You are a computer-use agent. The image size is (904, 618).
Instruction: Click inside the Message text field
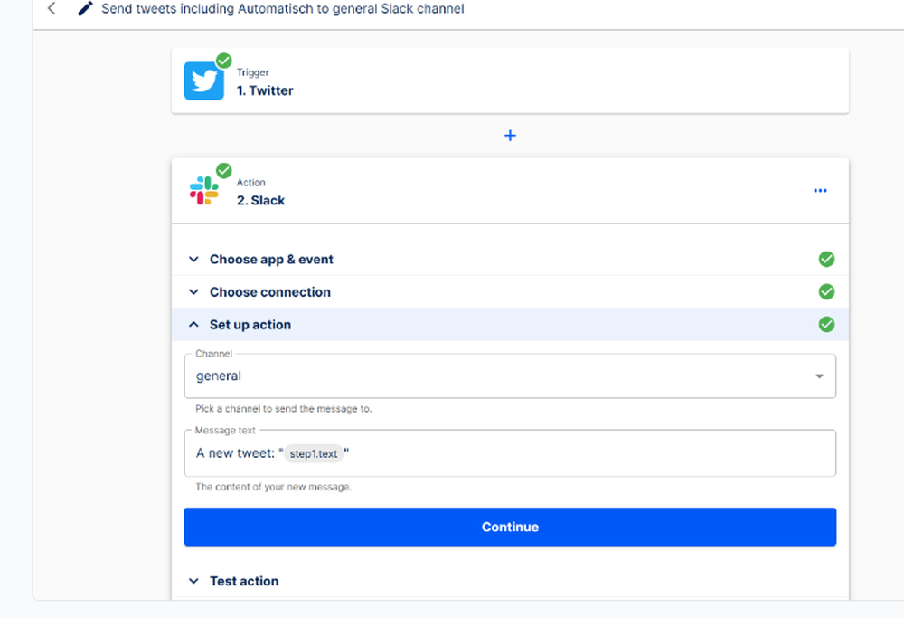point(588,453)
